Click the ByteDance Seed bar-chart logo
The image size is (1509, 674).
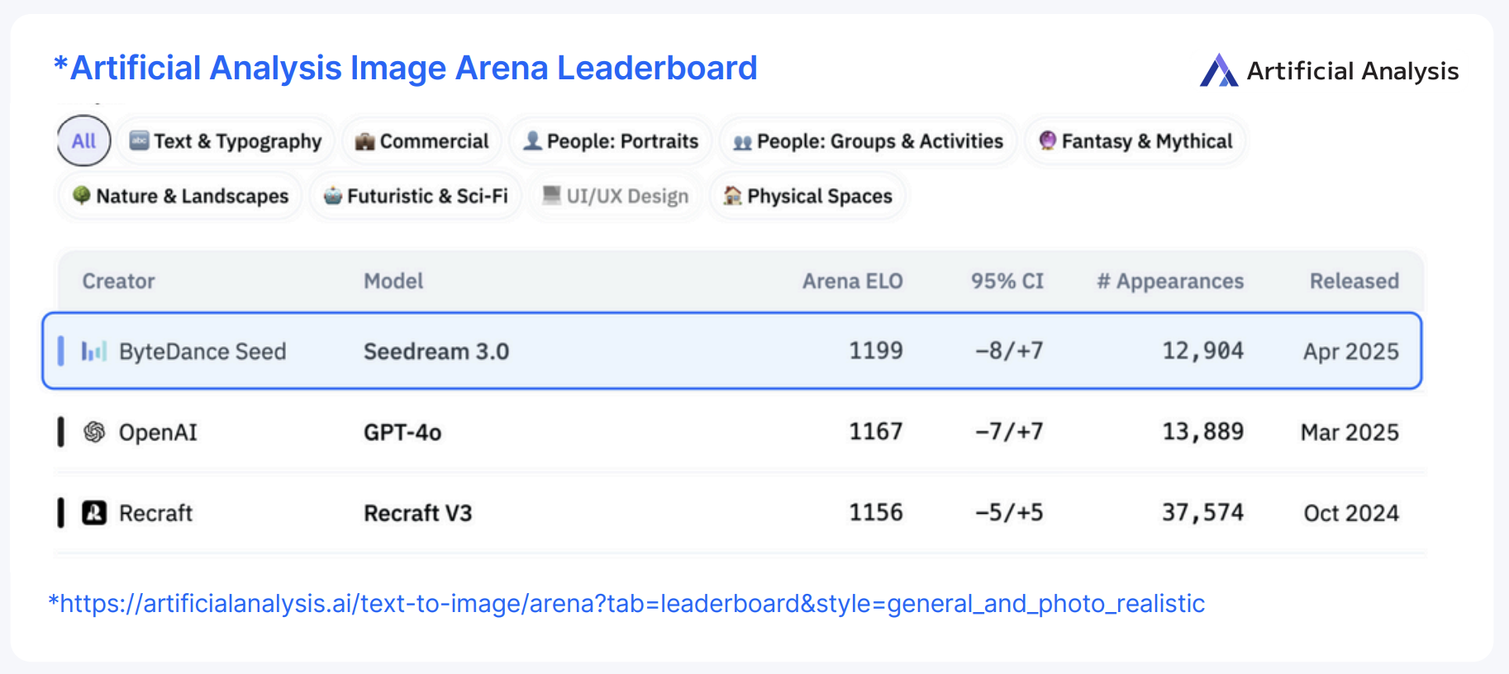pyautogui.click(x=94, y=352)
